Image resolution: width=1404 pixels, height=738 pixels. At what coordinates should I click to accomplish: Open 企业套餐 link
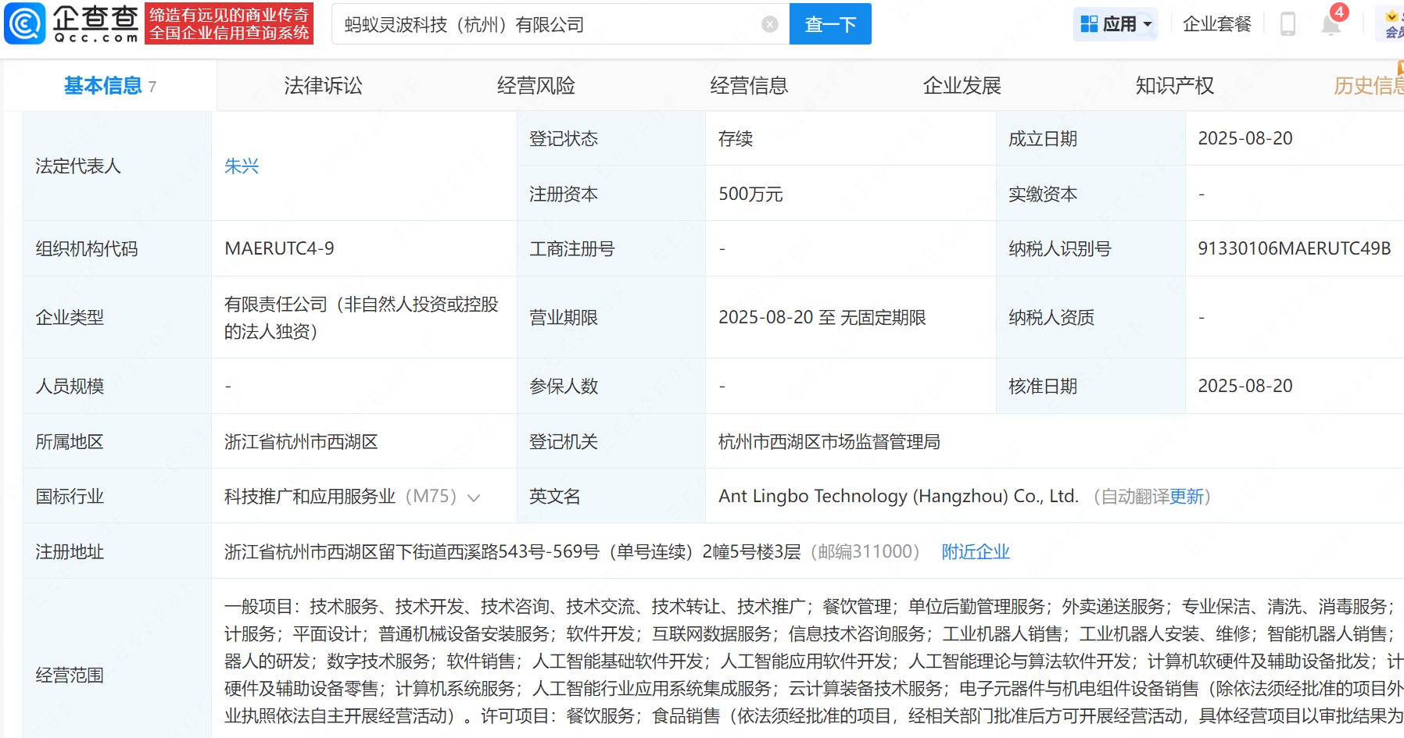tap(1216, 24)
